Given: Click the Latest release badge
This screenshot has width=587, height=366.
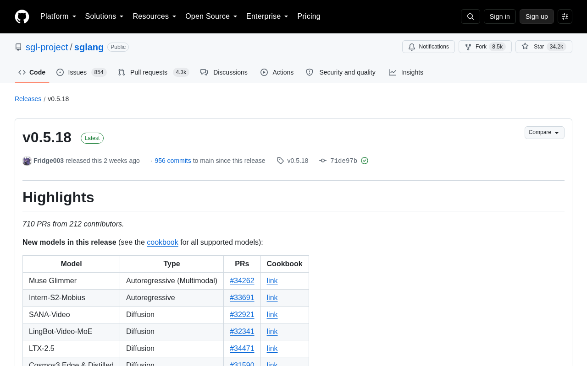Looking at the screenshot, I should (92, 138).
